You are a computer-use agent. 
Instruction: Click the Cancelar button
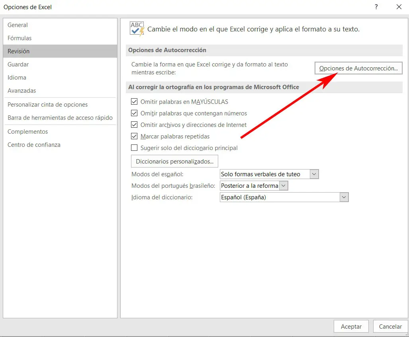point(390,326)
